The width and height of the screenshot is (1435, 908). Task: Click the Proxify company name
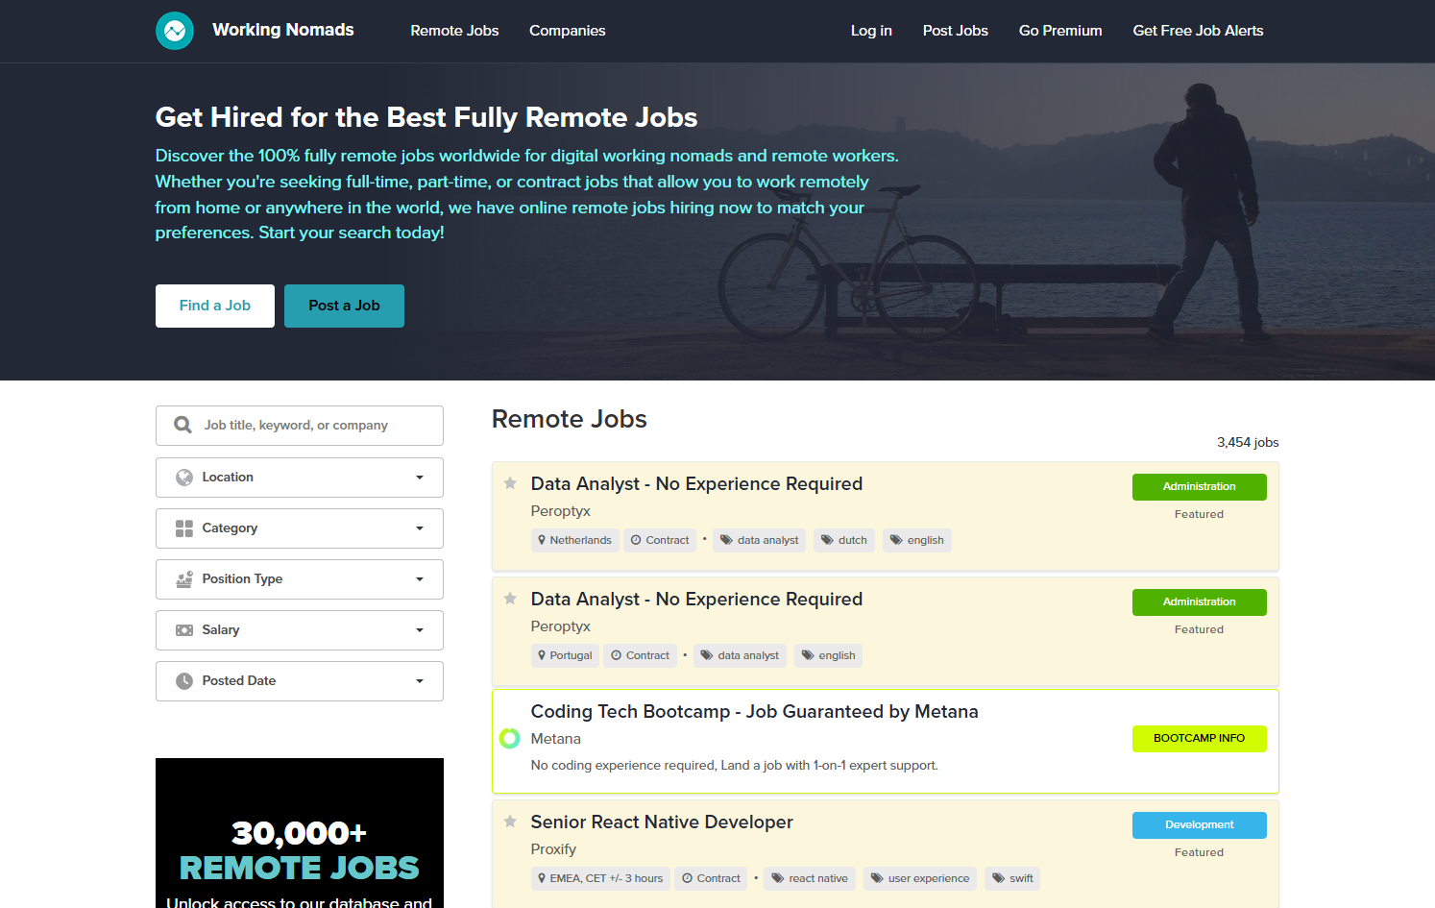pos(553,849)
